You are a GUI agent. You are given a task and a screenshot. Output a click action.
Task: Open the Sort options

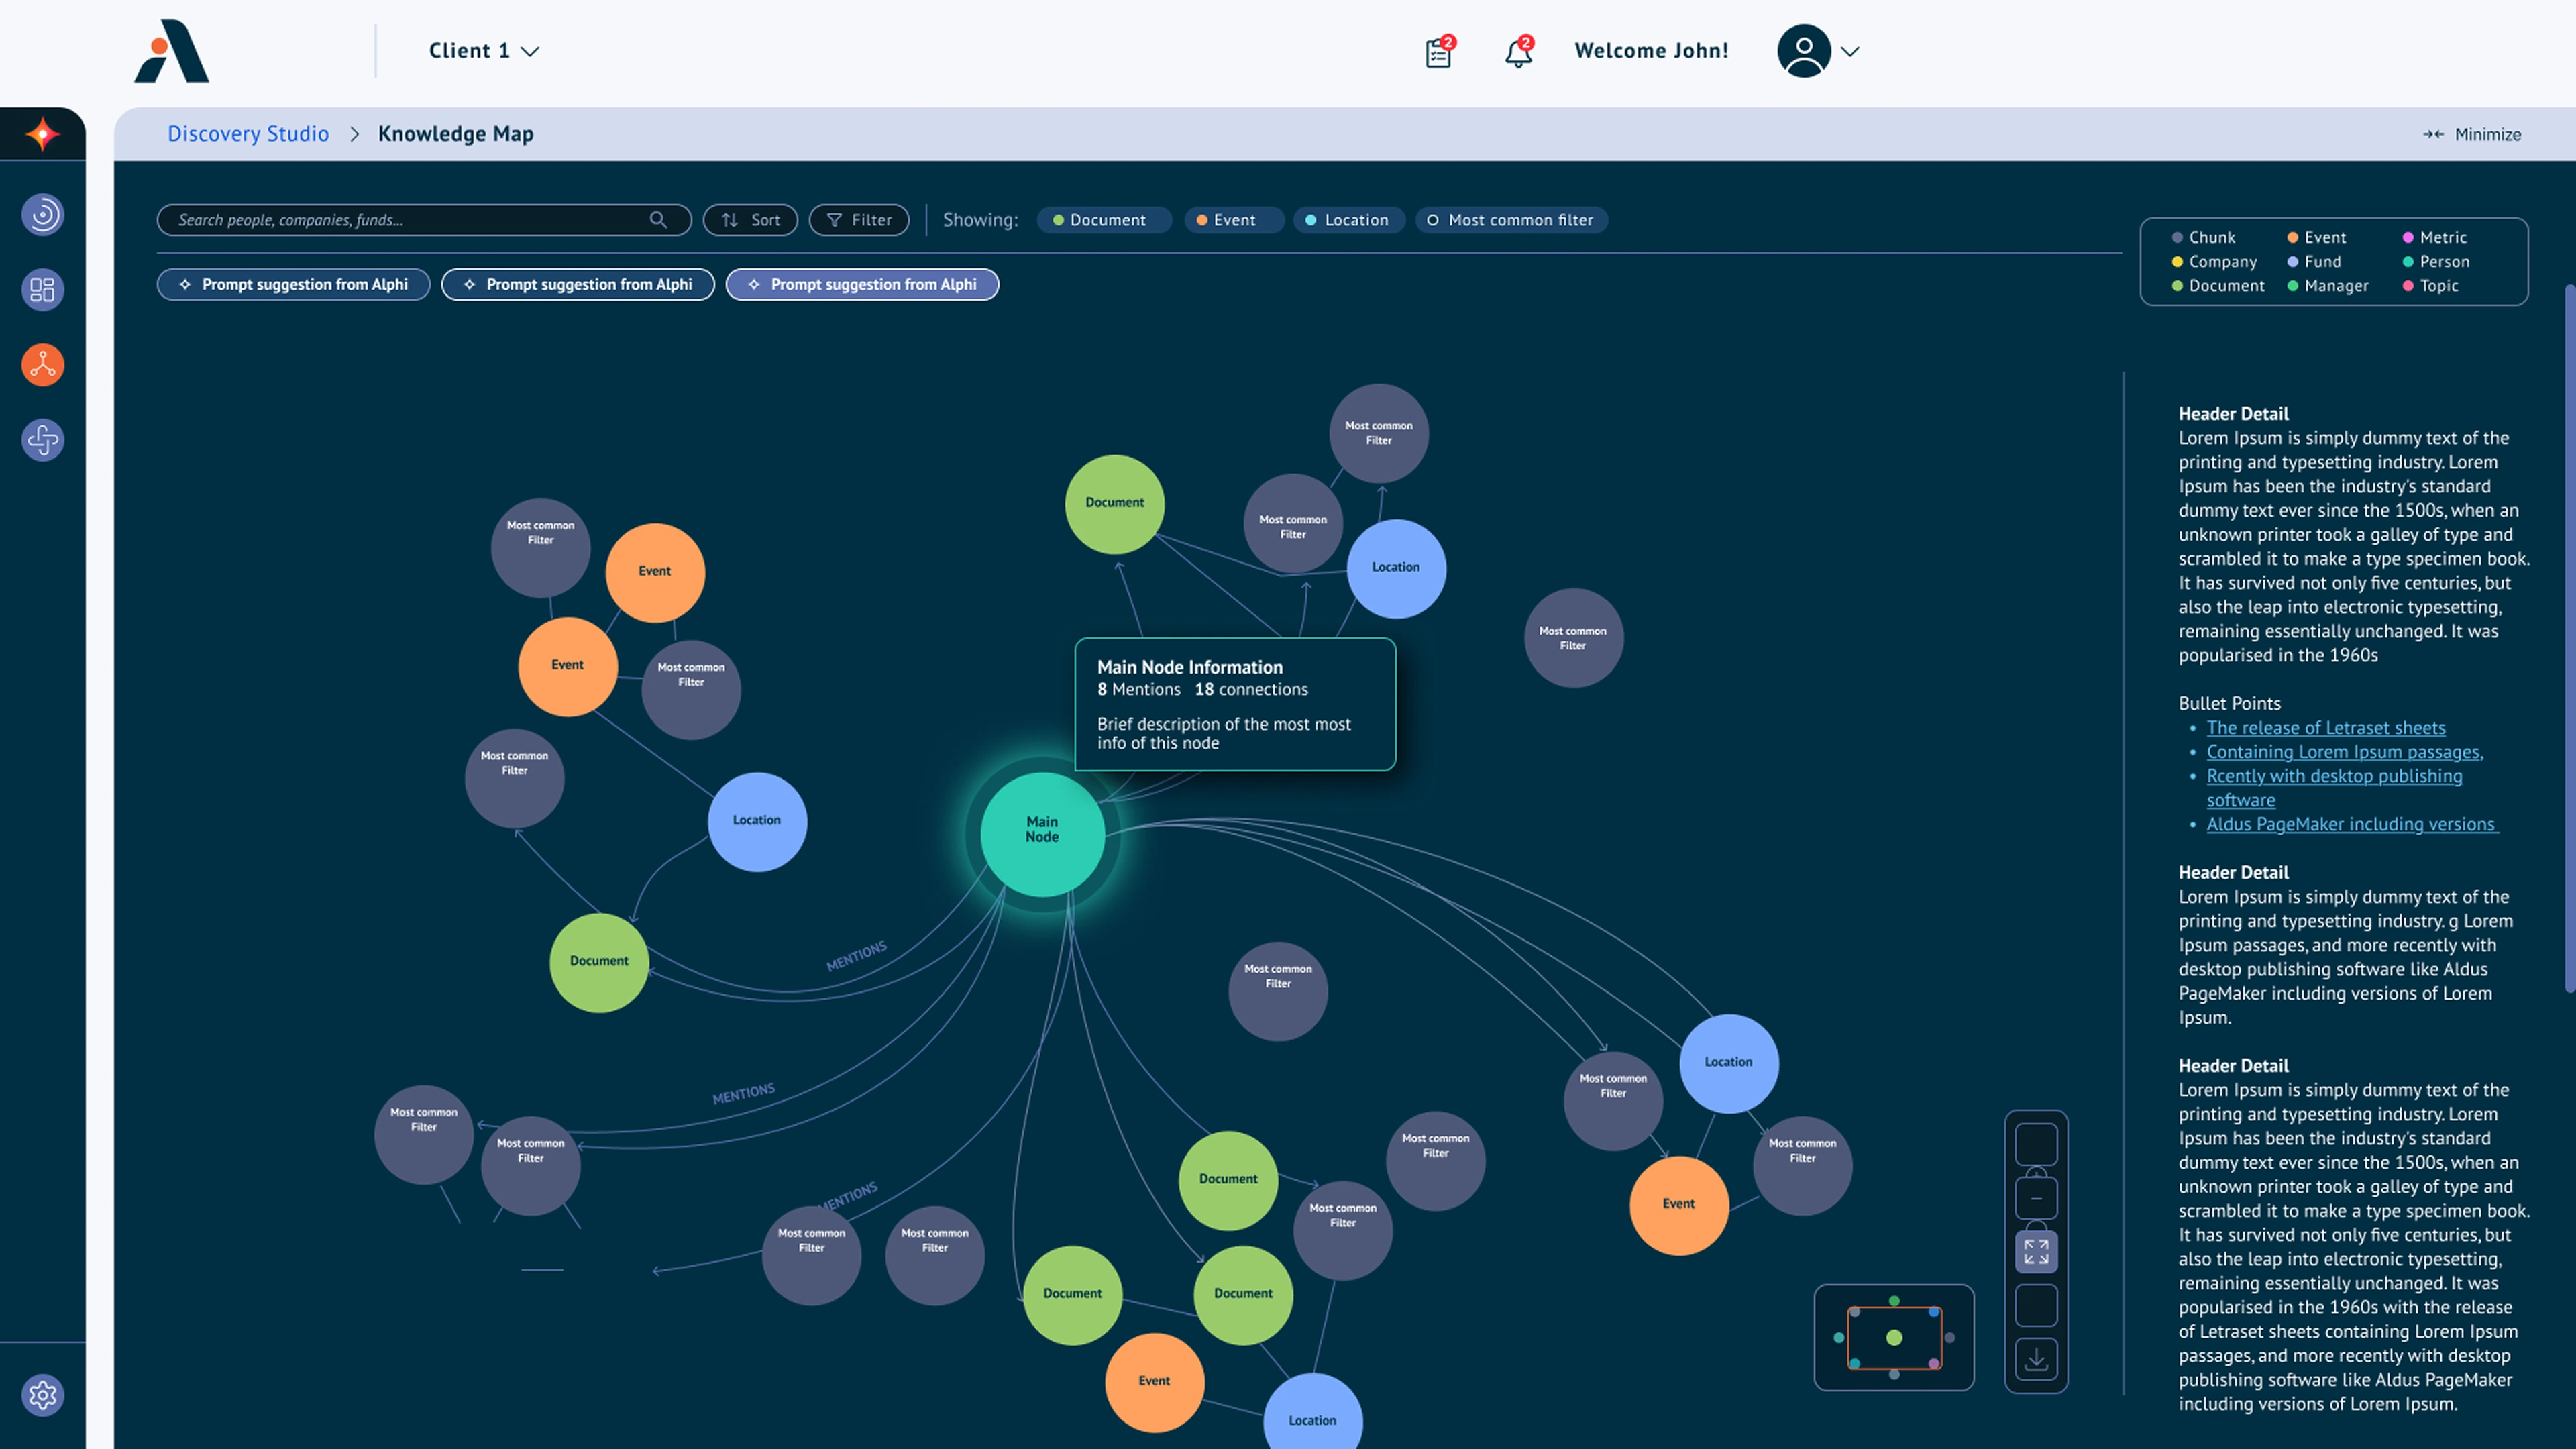tap(750, 220)
